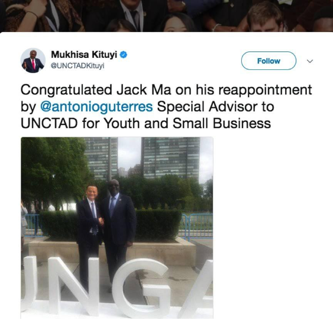Click the group photo above the tweet
The width and height of the screenshot is (333, 319).
click(166, 16)
